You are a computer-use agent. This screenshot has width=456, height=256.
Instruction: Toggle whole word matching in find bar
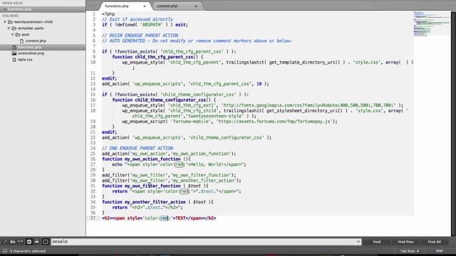21,242
